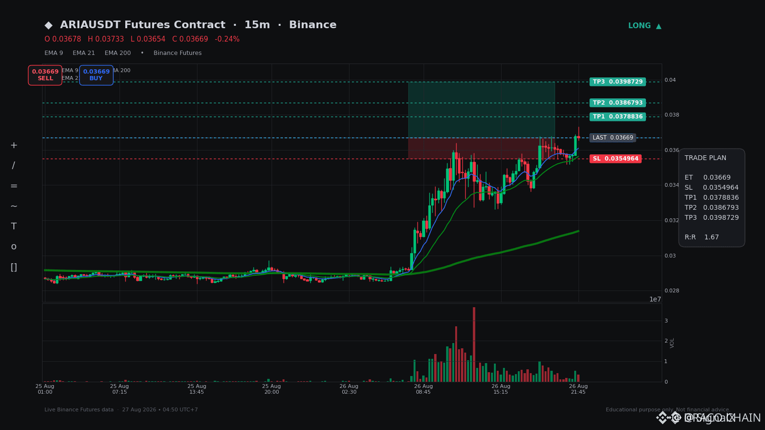765x430 pixels.
Task: Click the LONG direction up-arrow indicator
Action: 645,26
